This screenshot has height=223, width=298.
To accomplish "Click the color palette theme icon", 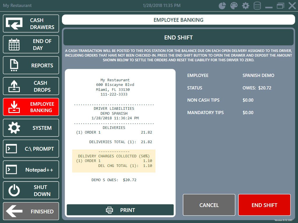I will [234, 6].
